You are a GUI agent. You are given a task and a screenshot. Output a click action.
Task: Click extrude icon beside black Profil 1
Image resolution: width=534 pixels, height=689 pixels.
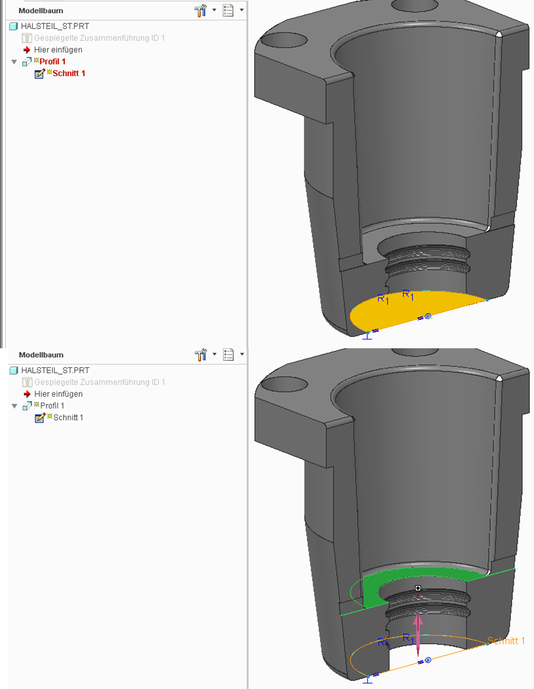[x=26, y=405]
